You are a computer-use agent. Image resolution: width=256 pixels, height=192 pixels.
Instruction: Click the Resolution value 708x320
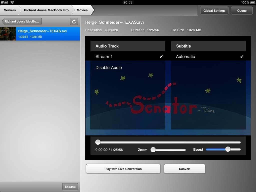pyautogui.click(x=111, y=30)
